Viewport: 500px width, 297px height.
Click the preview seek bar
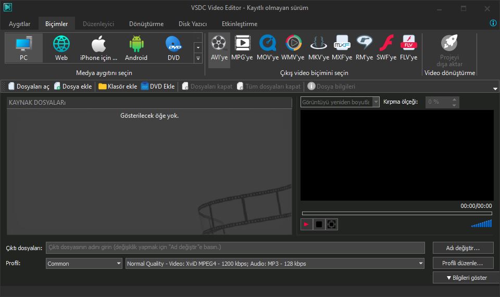point(397,214)
